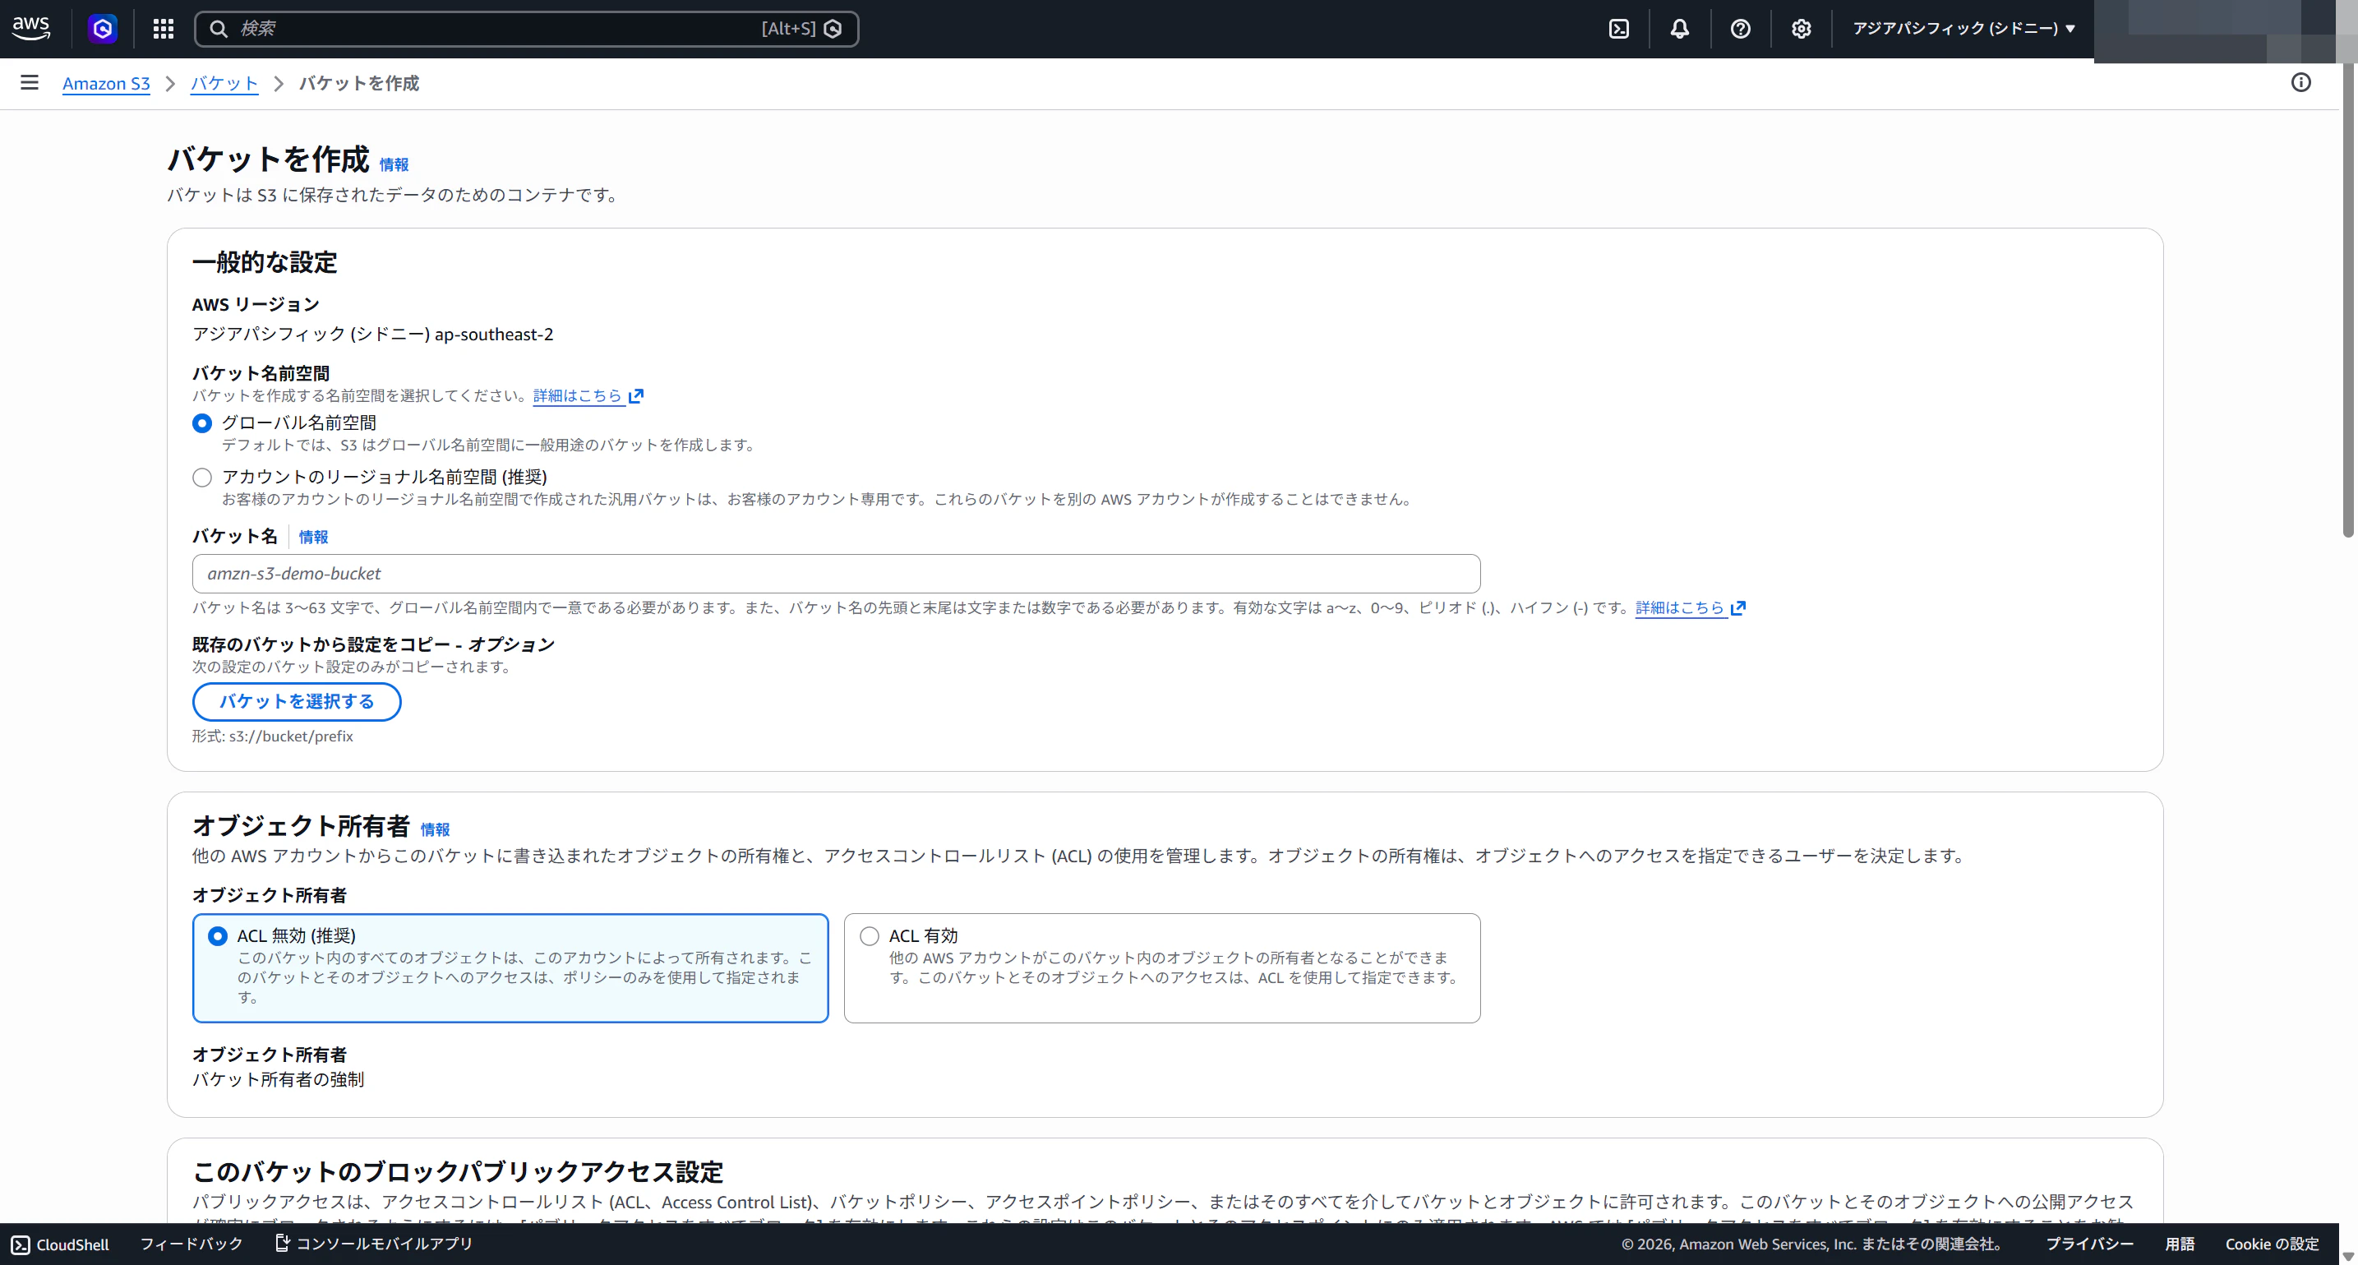This screenshot has height=1265, width=2358.
Task: Click the Amazon Q icon in search bar
Action: [833, 29]
